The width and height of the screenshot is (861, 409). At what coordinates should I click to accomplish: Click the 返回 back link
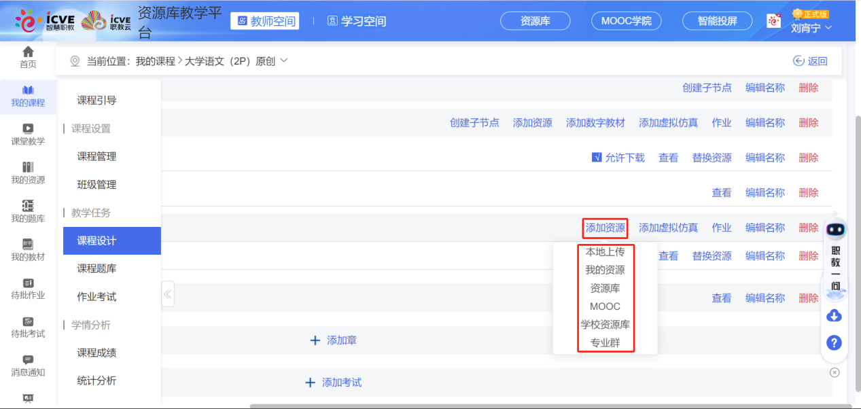click(x=810, y=61)
